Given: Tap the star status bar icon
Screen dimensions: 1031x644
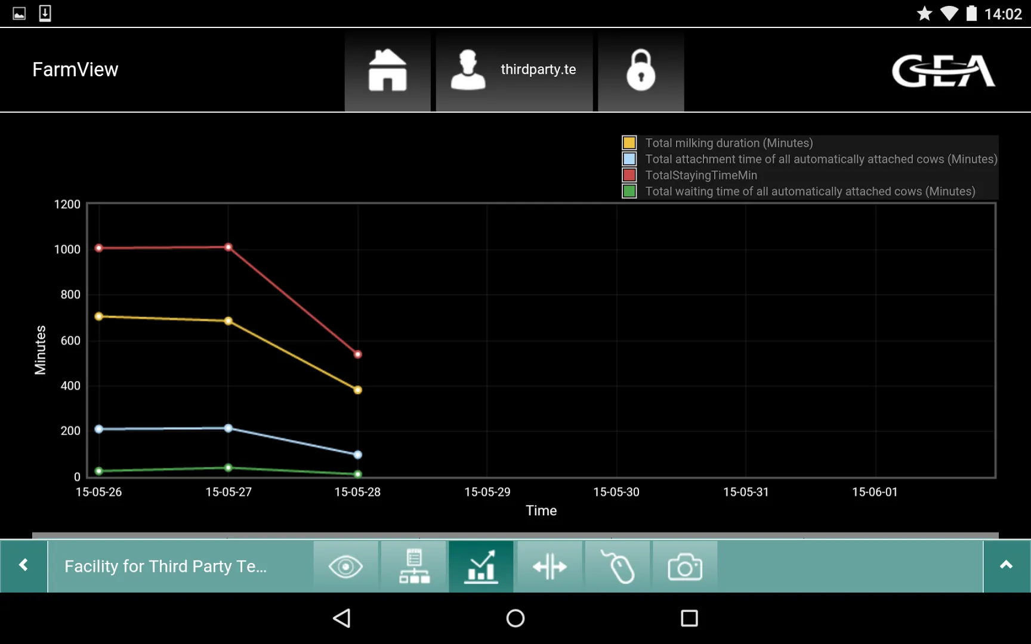Looking at the screenshot, I should (x=924, y=13).
